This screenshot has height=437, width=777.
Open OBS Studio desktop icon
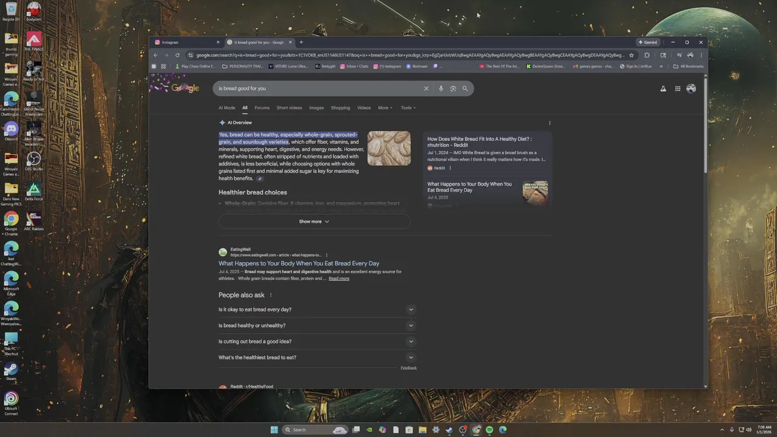pos(34,161)
